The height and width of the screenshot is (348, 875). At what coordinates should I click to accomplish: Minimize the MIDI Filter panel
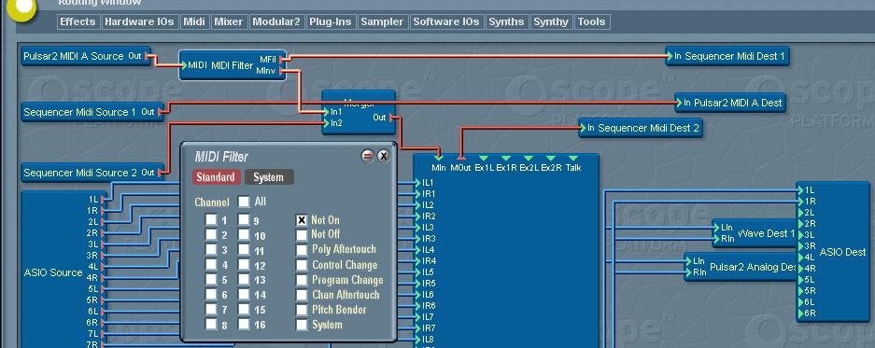point(367,156)
